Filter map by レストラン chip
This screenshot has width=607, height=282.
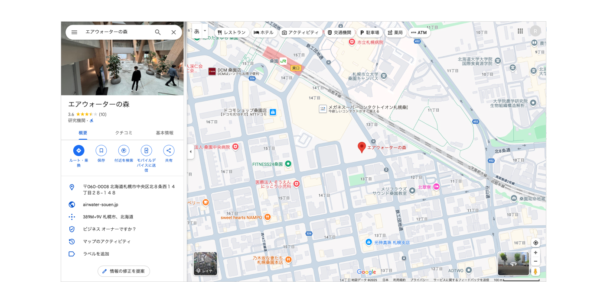pyautogui.click(x=232, y=32)
